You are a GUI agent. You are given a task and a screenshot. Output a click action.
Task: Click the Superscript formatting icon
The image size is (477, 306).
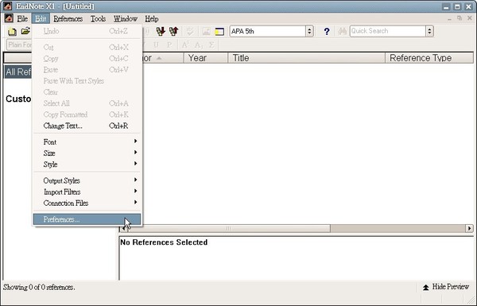pyautogui.click(x=185, y=45)
